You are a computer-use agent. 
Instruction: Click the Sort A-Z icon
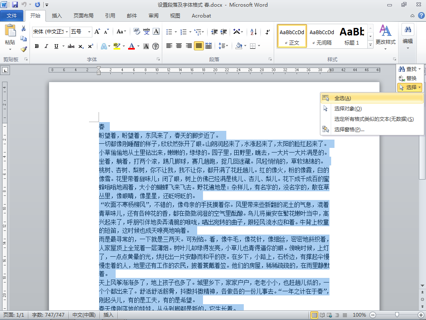click(253, 32)
